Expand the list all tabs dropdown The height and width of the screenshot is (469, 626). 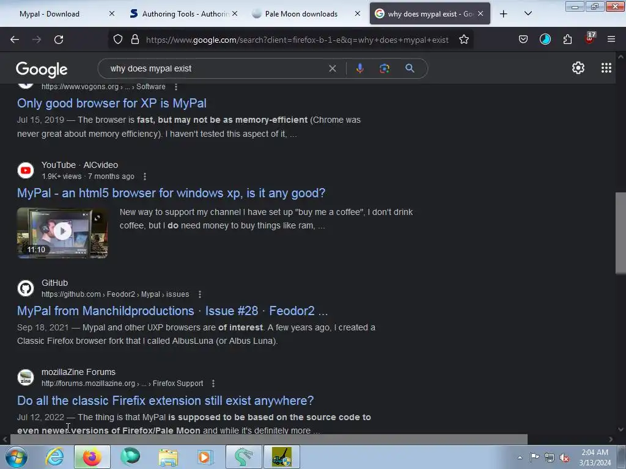pos(528,14)
